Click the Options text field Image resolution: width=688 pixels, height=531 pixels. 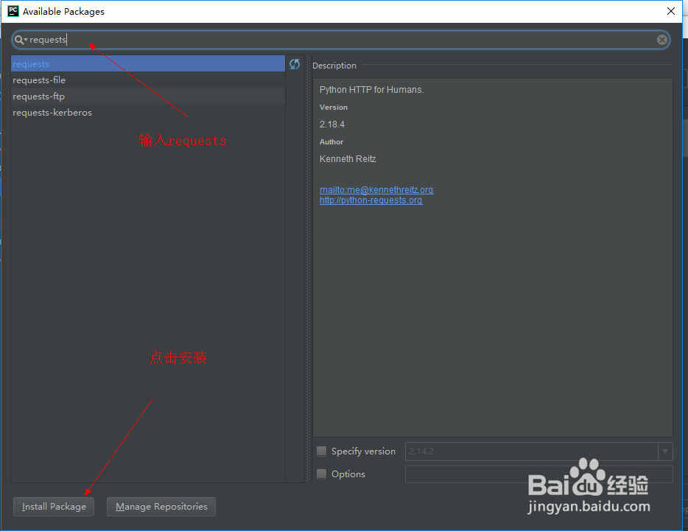click(x=538, y=474)
